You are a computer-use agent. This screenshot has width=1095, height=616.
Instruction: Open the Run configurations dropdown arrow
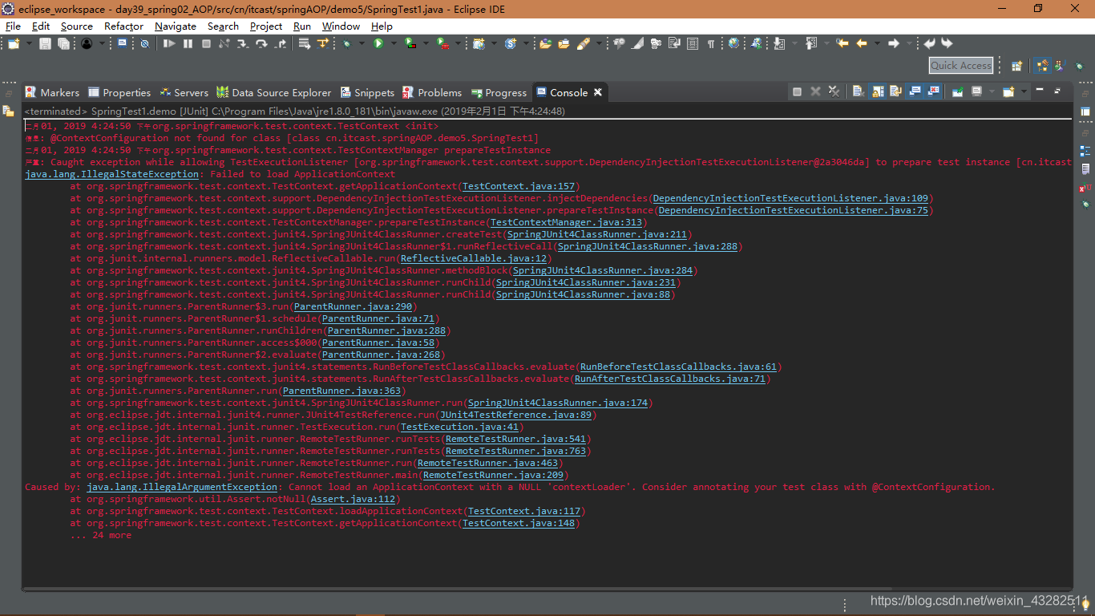394,43
